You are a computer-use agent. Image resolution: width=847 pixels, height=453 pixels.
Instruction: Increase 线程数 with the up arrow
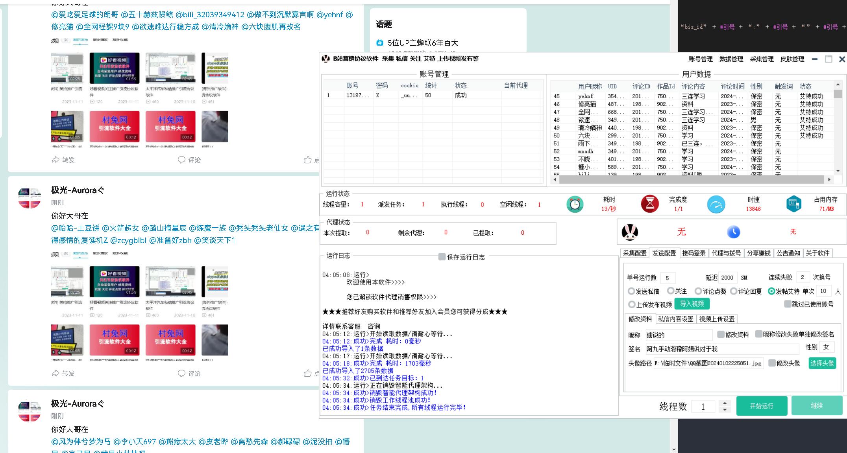pos(725,403)
